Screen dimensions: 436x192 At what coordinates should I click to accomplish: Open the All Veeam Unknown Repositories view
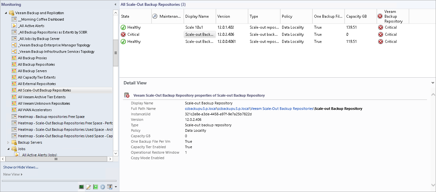coord(44,103)
